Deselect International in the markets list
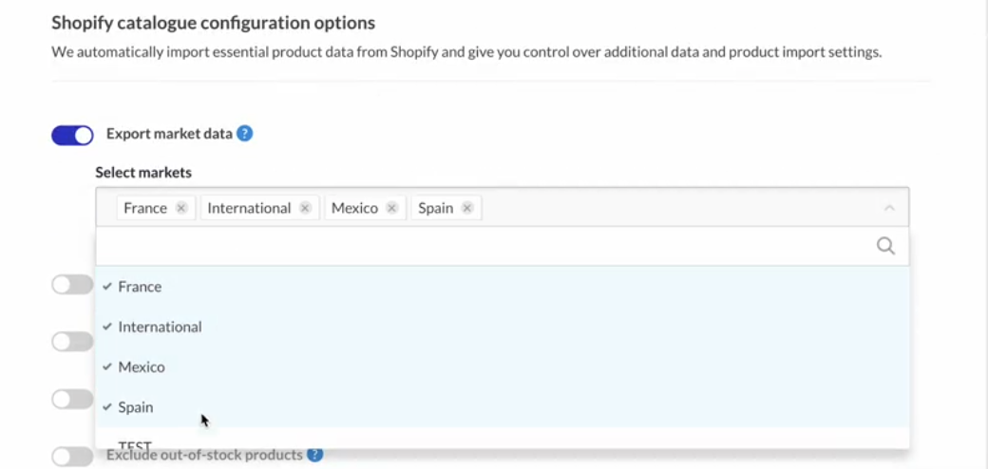This screenshot has height=469, width=988. pos(160,327)
